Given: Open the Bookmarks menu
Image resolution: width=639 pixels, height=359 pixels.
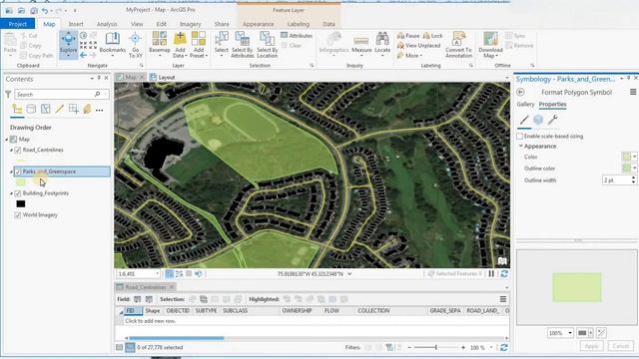Looking at the screenshot, I should point(113,43).
